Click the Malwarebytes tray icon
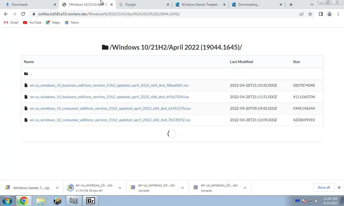 click(298, 201)
